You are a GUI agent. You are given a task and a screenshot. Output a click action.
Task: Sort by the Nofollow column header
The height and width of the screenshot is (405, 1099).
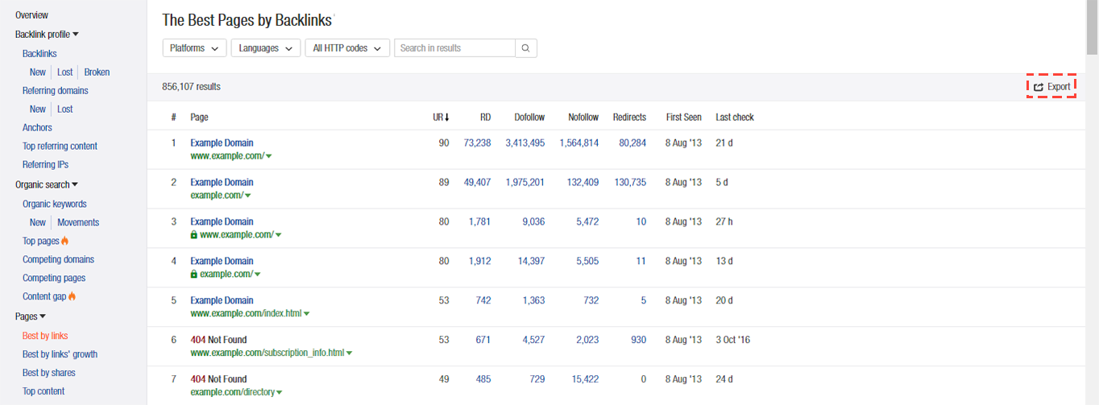[583, 118]
